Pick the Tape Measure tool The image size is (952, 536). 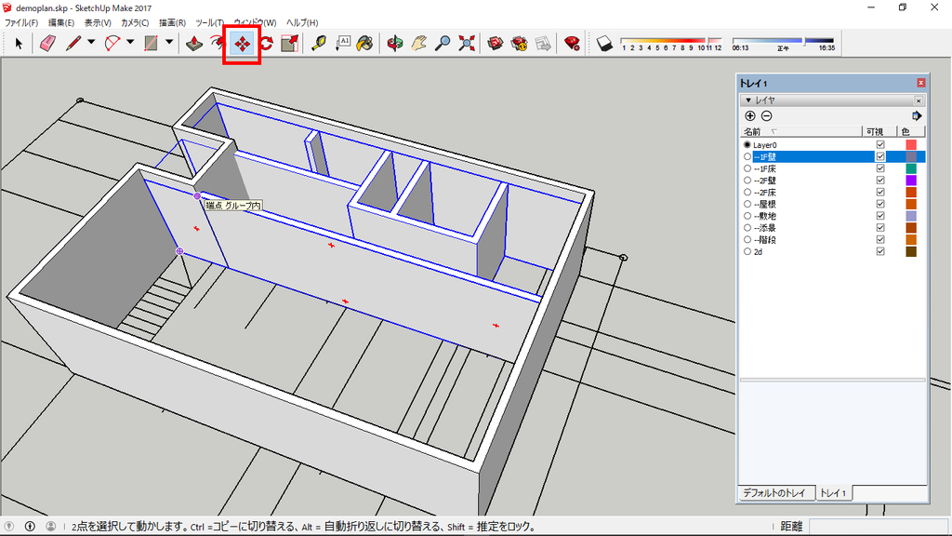point(318,43)
